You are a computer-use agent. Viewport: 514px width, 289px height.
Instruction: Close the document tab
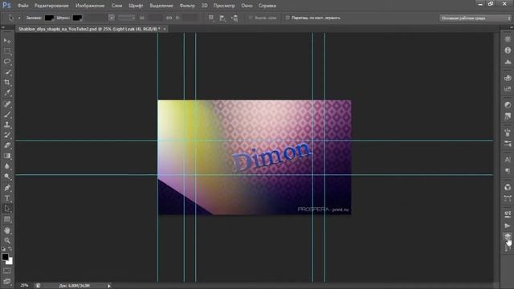[165, 29]
